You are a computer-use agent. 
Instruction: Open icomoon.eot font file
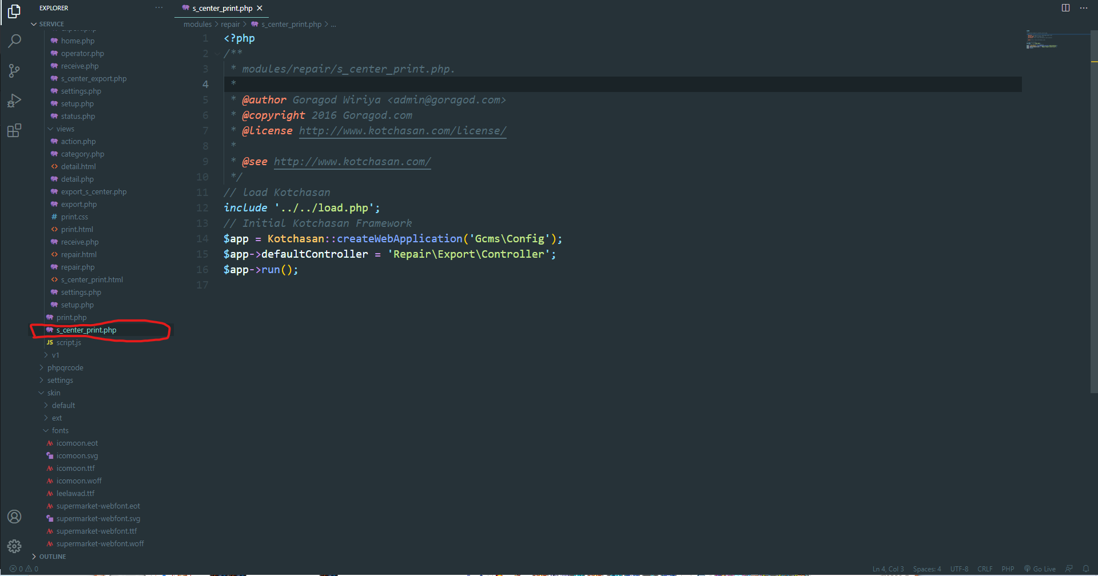pyautogui.click(x=77, y=443)
